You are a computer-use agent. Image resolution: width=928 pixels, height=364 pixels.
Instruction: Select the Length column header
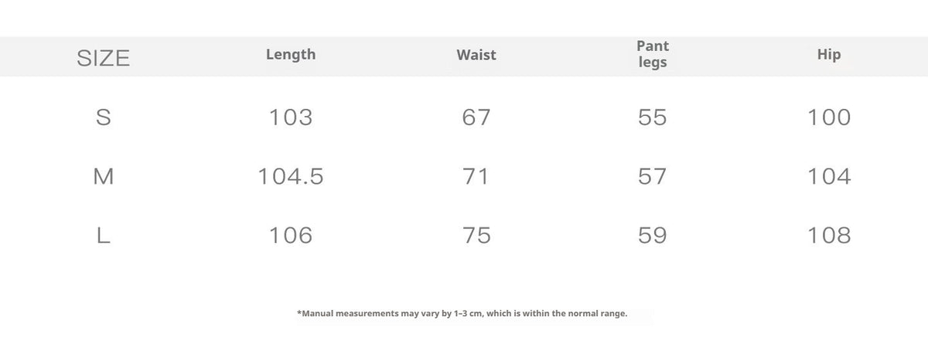point(291,54)
